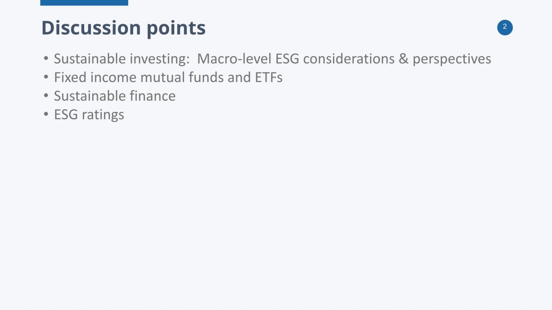Select the bullet dot before "Sustainable finance"
This screenshot has height=310, width=552.
click(x=46, y=96)
